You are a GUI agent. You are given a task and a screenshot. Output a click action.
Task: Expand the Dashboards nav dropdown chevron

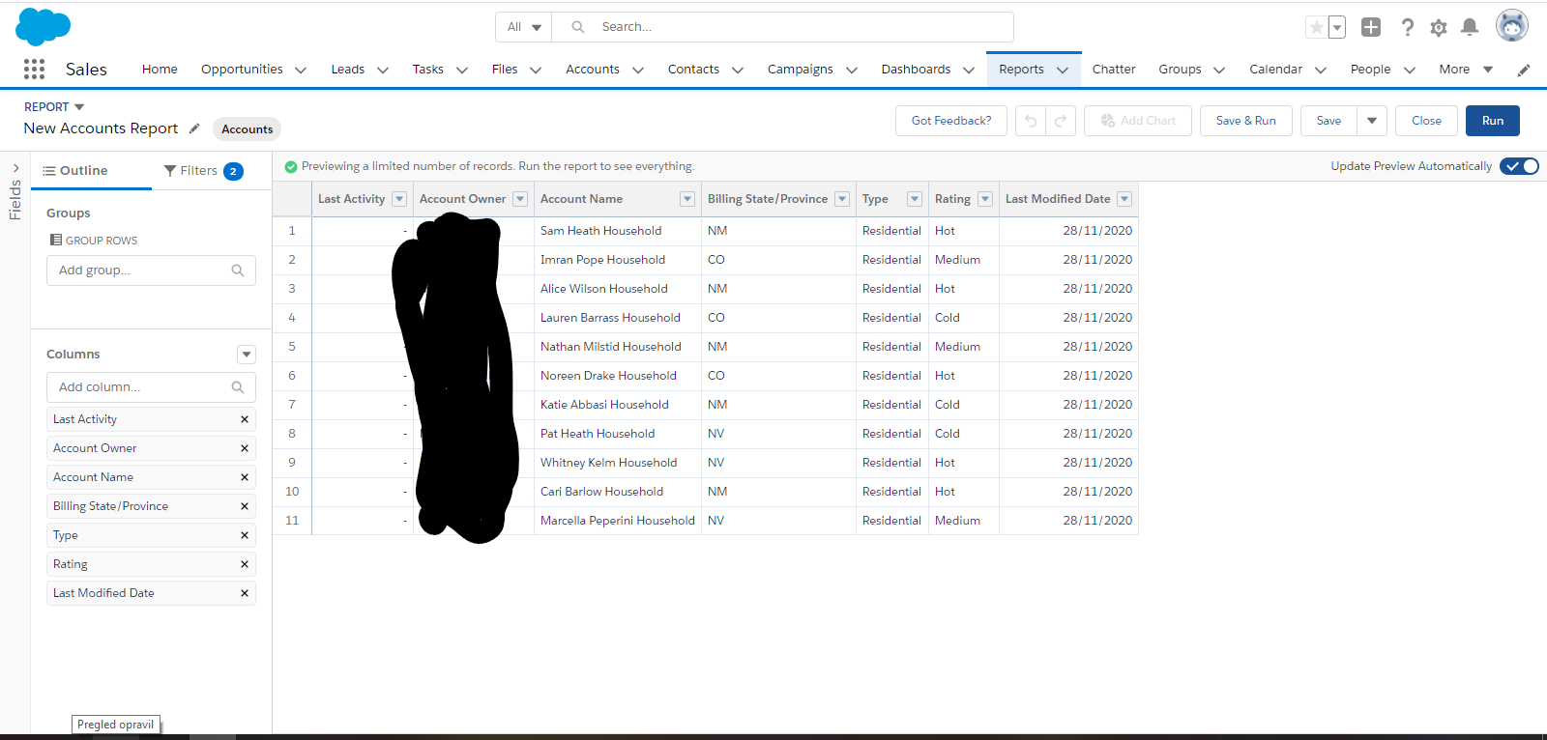970,70
